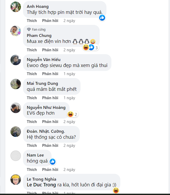Open Nam Lee's profile name link
170x195 pixels.
coord(35,155)
